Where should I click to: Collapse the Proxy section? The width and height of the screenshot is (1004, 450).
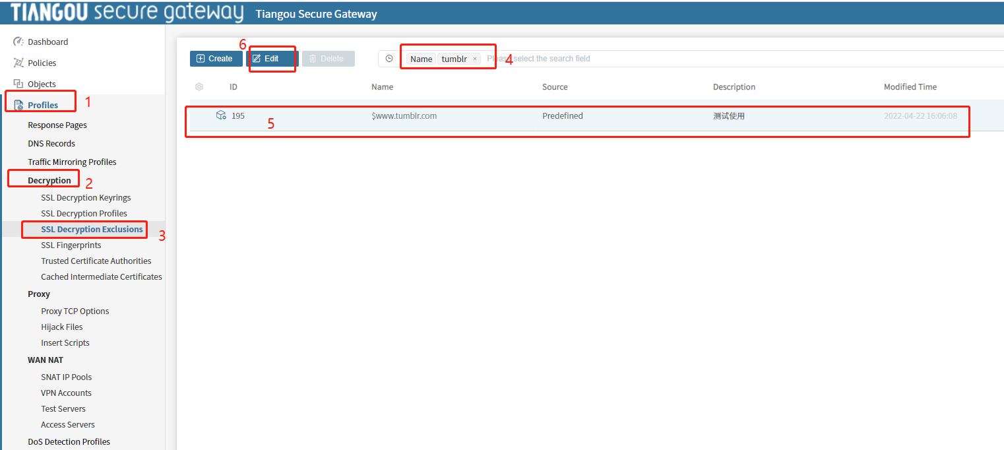(39, 294)
